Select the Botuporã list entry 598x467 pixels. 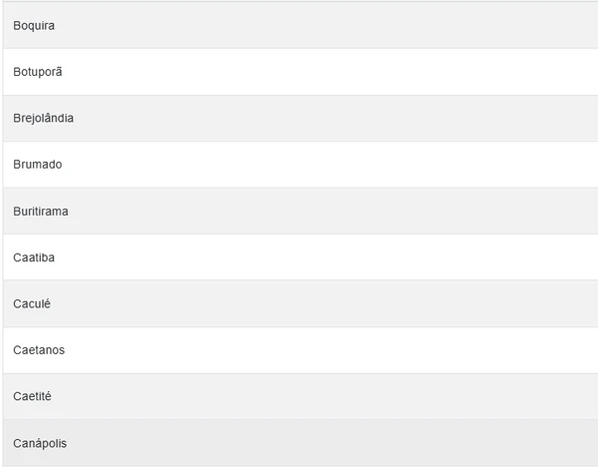coord(38,72)
